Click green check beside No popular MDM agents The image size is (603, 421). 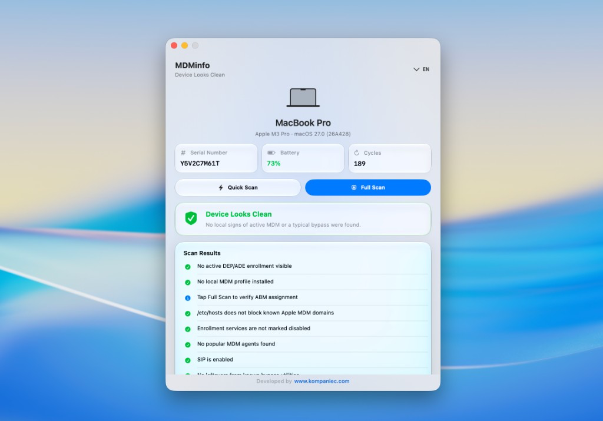point(188,345)
